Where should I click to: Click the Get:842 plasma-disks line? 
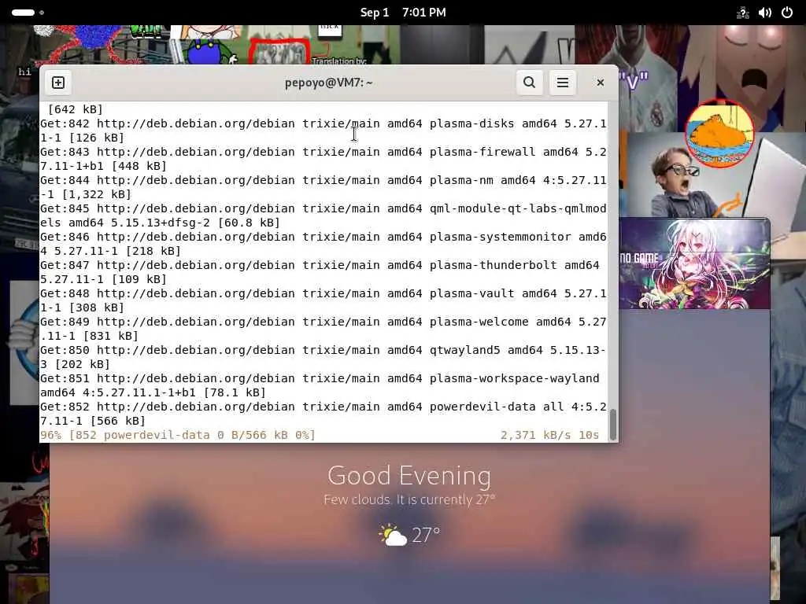point(324,131)
